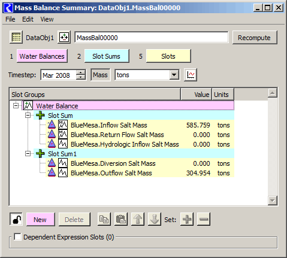Click the copy icon in bottom toolbar
Viewport: 287px width, 258px height.
tap(104, 220)
